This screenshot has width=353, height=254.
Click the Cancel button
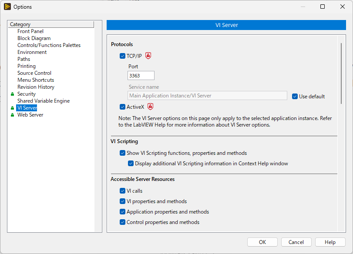pos(296,242)
